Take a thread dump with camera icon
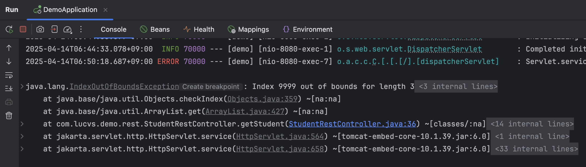 tap(40, 29)
